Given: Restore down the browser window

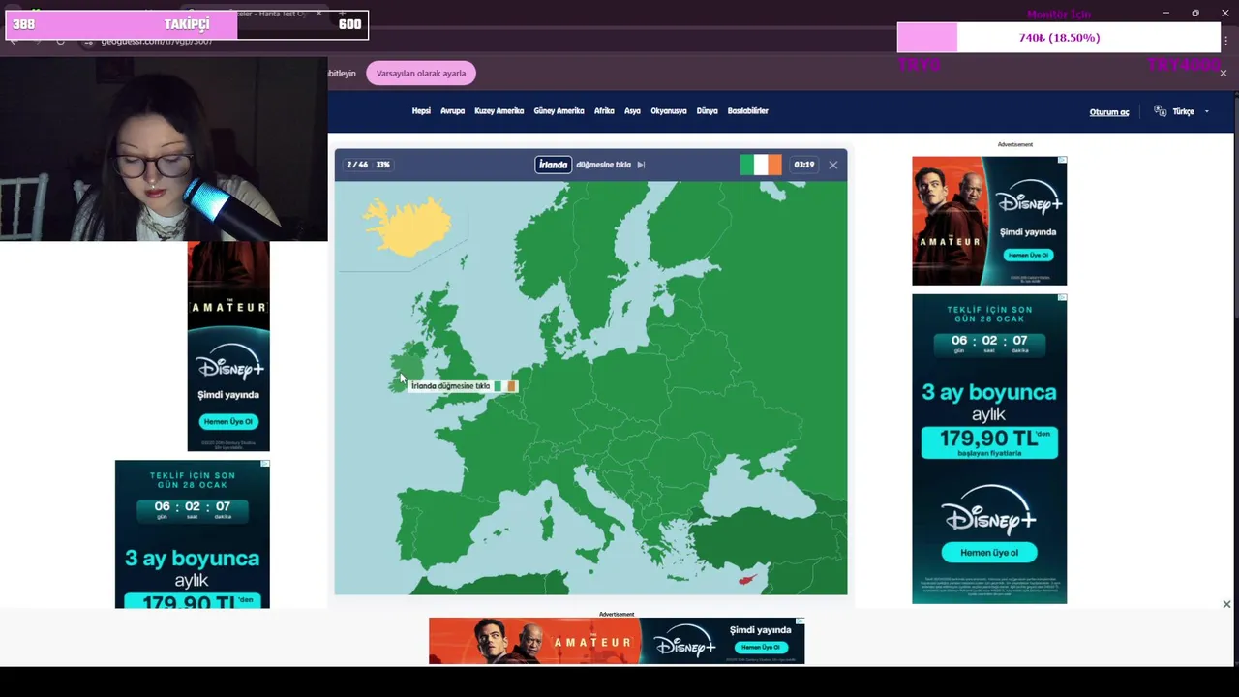Looking at the screenshot, I should [x=1195, y=13].
